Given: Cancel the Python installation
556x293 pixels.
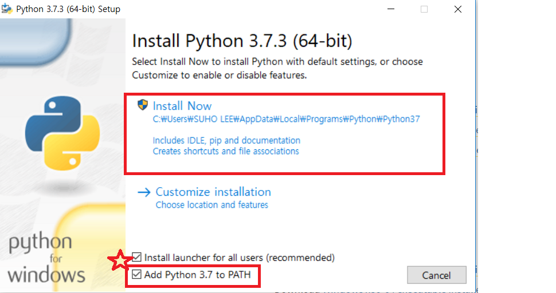Looking at the screenshot, I should pyautogui.click(x=437, y=275).
